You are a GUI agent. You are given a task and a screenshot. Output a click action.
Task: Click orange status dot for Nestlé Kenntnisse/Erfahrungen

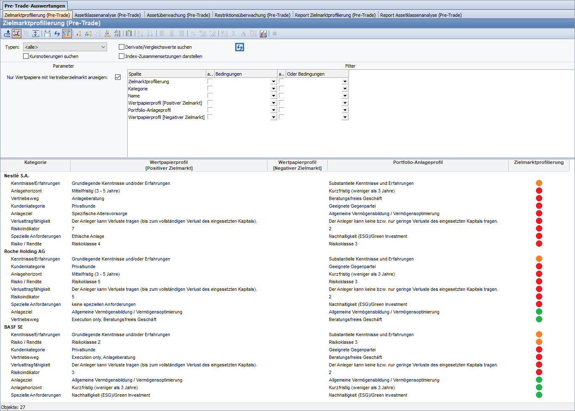tap(539, 183)
